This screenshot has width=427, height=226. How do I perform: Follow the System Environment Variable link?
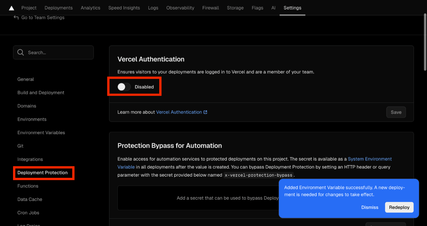(x=255, y=163)
